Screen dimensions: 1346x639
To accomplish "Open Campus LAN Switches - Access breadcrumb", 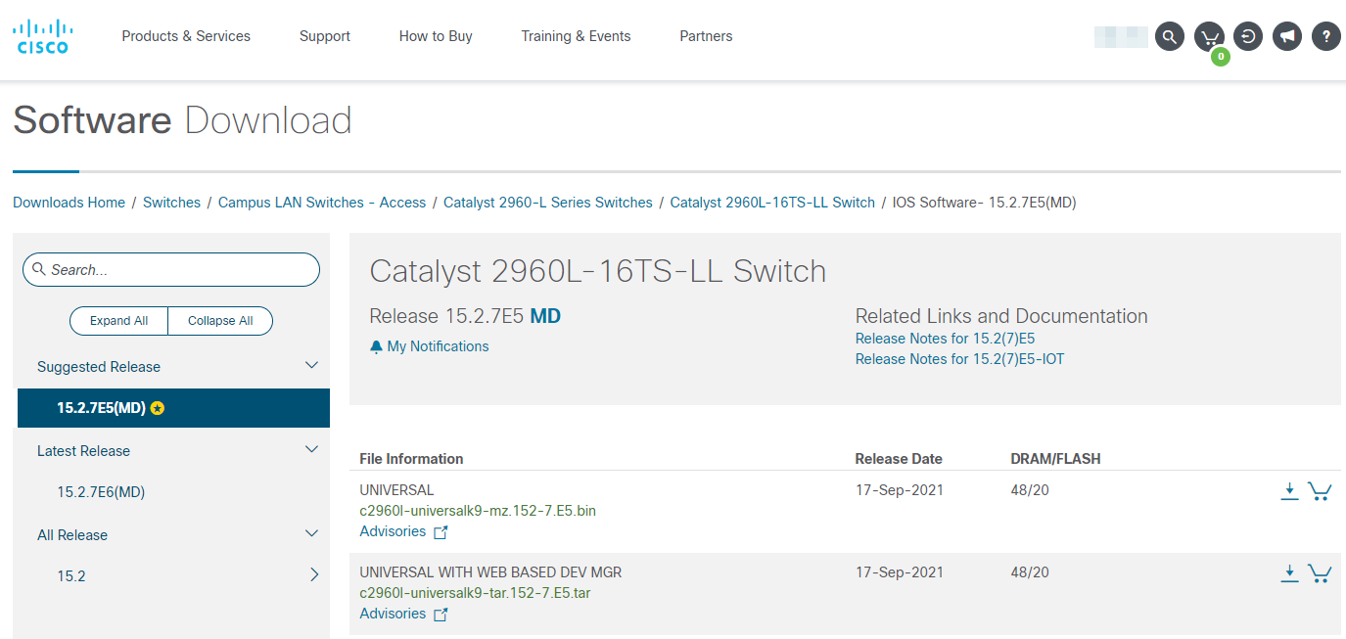I will (322, 203).
